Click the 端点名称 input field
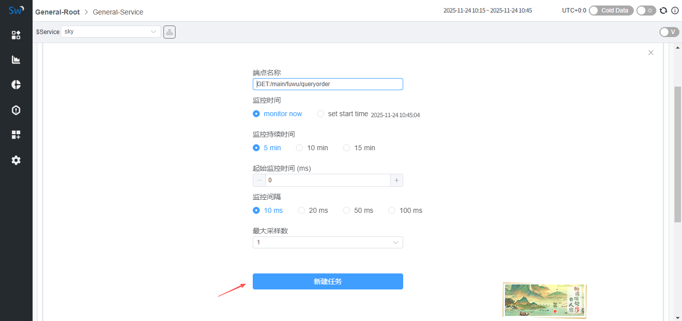The image size is (682, 321). point(327,84)
